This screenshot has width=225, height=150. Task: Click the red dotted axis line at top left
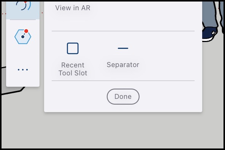click(4, 14)
